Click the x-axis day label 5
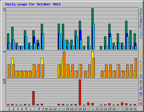 click(x=26, y=109)
